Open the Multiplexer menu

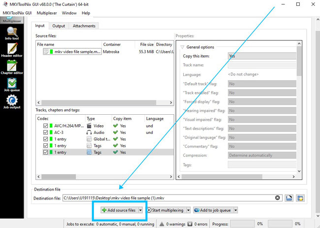tap(47, 13)
